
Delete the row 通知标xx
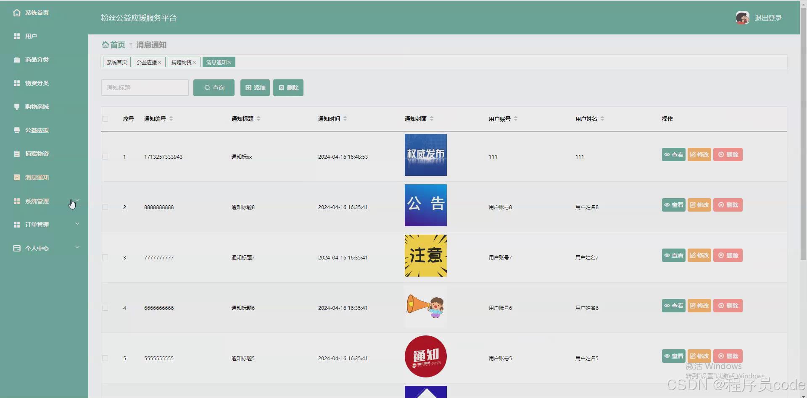pyautogui.click(x=728, y=154)
